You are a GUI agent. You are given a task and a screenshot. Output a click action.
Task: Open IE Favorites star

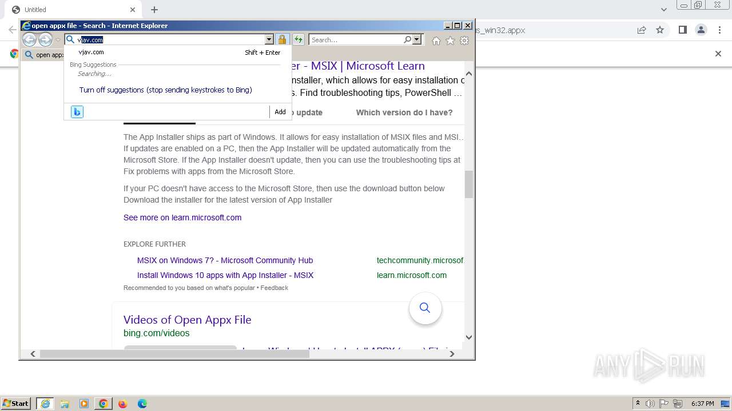pyautogui.click(x=450, y=41)
